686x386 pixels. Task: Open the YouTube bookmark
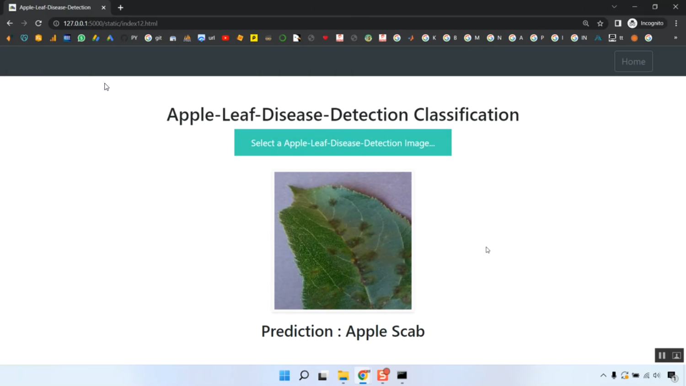(x=225, y=38)
